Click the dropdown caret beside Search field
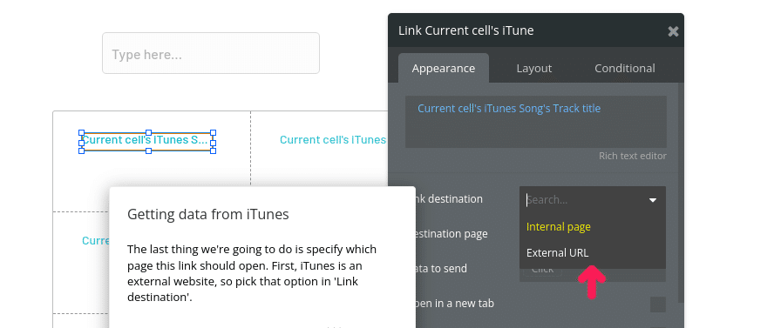 tap(653, 200)
